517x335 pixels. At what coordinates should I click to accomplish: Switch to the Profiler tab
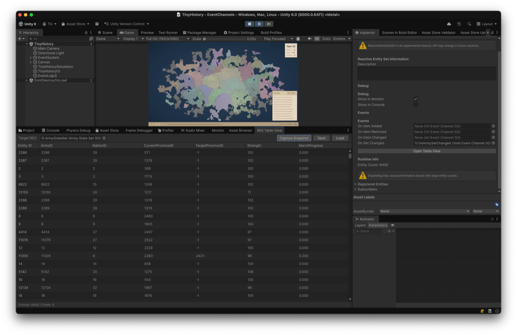point(166,130)
